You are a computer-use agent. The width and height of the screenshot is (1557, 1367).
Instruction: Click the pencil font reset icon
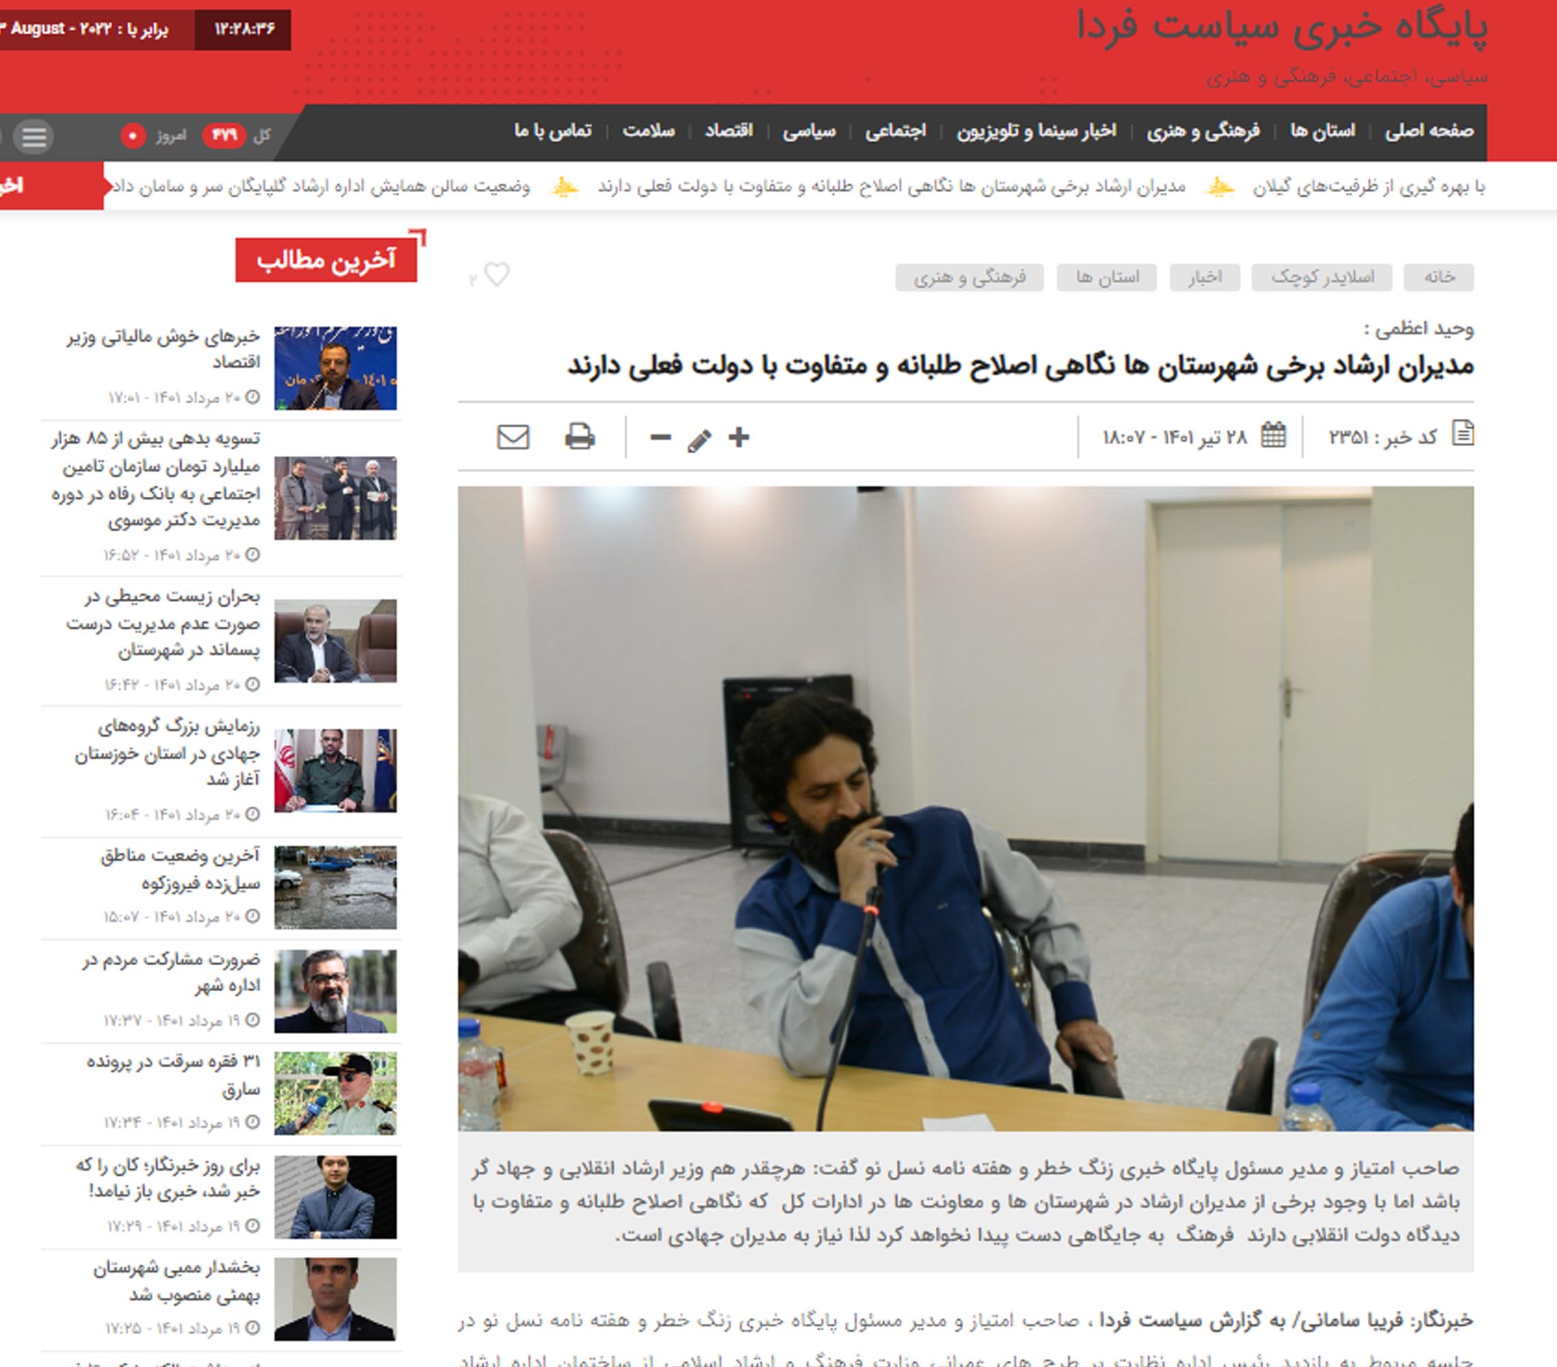point(699,440)
